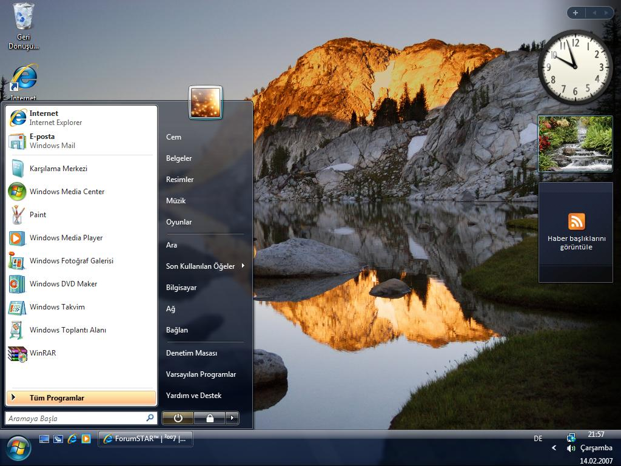Click Haber başlıklarını görüntüle link
This screenshot has width=621, height=466.
[576, 243]
